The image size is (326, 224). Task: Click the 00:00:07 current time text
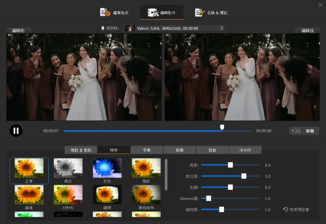pyautogui.click(x=51, y=131)
